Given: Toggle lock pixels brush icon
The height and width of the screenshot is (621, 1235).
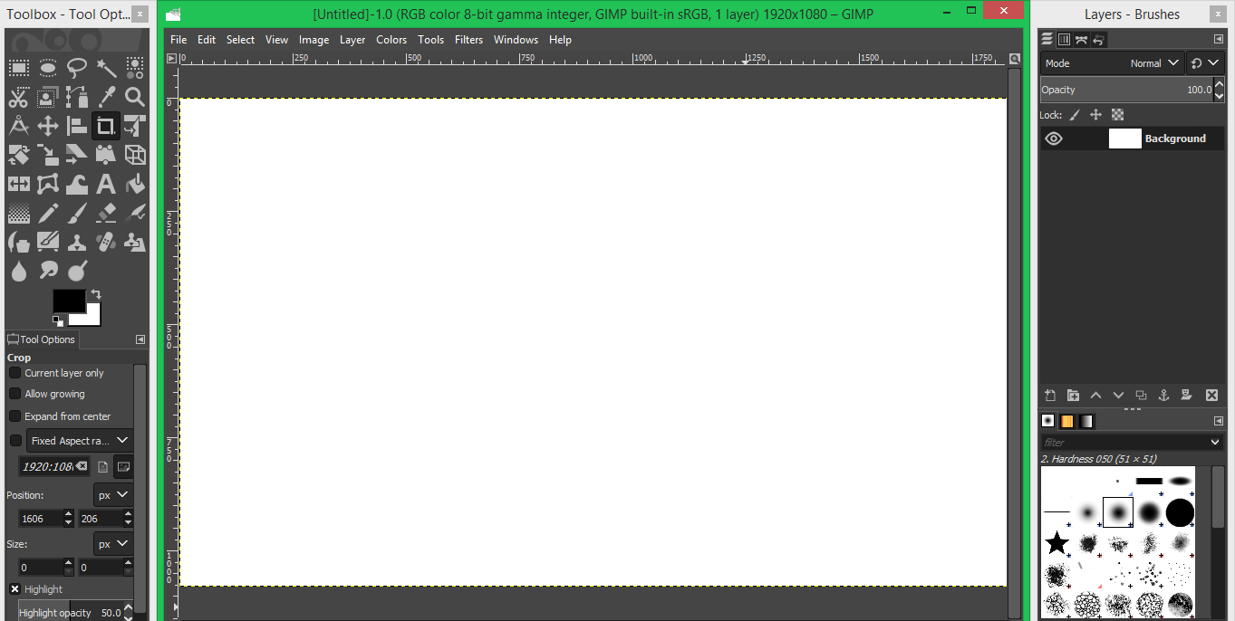Looking at the screenshot, I should [x=1075, y=115].
